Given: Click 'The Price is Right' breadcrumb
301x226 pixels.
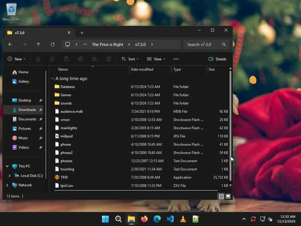Looking at the screenshot, I should pos(108,44).
